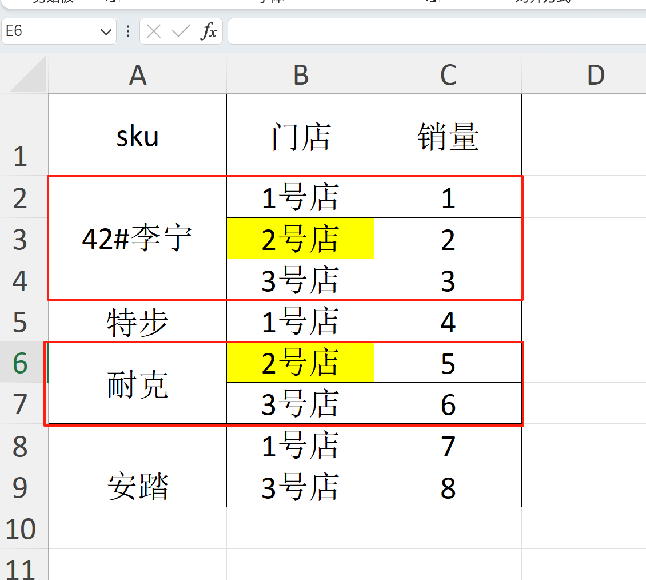Screen dimensions: 646x580
Task: Click the Name Box showing E6
Action: (x=59, y=31)
